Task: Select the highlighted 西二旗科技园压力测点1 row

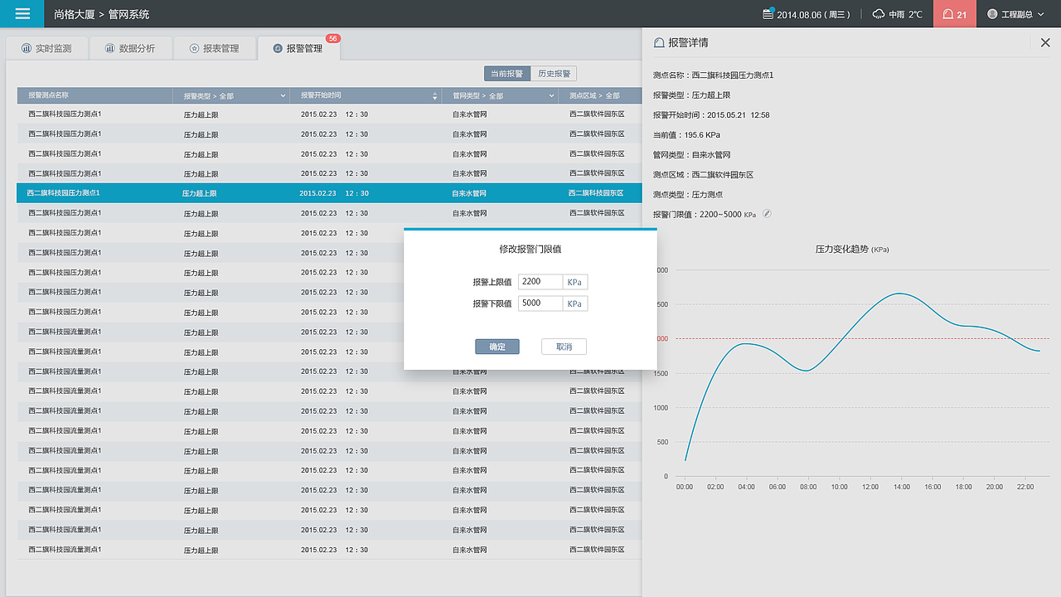Action: (x=329, y=193)
